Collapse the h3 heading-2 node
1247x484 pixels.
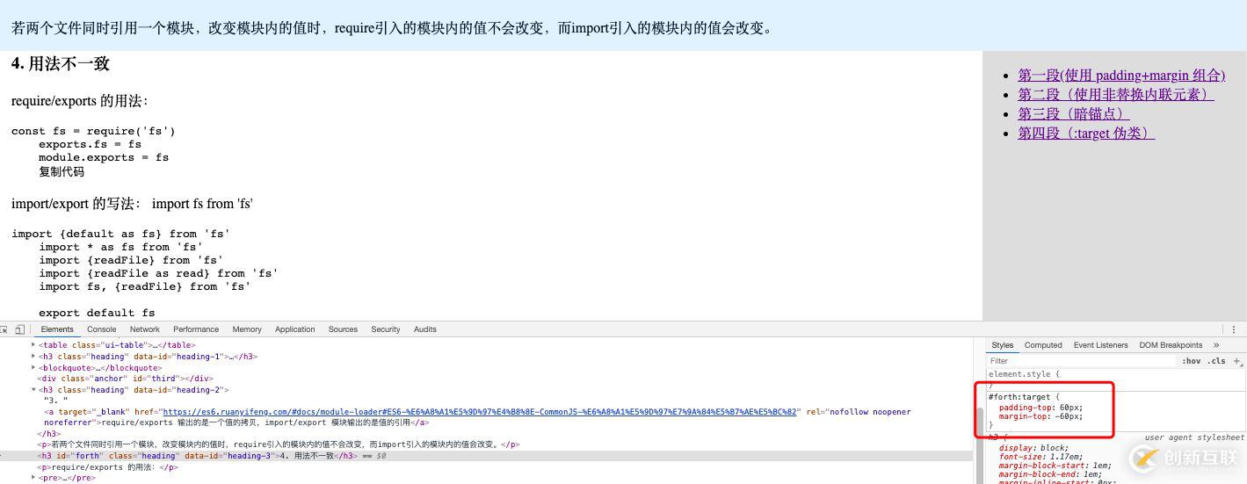[33, 390]
